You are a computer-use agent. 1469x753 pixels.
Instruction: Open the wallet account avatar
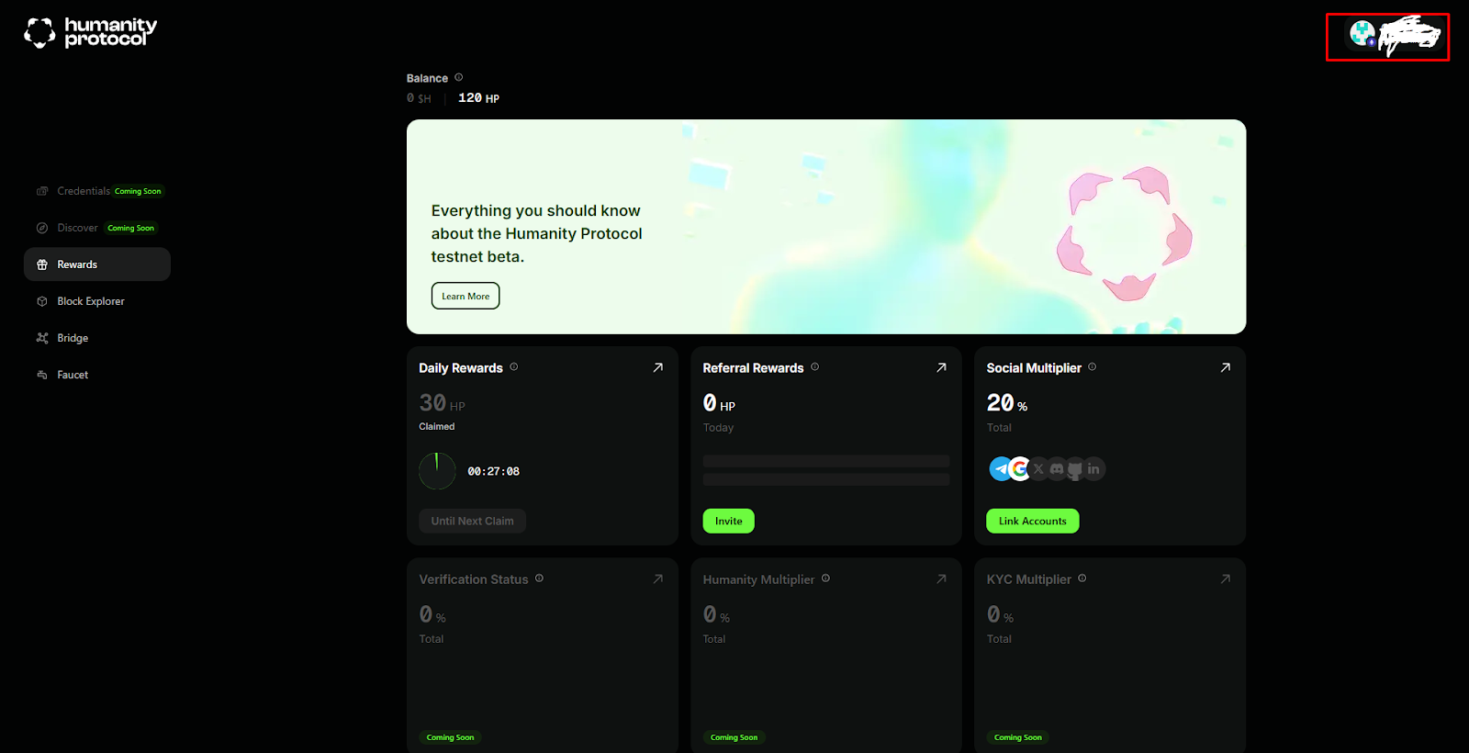pos(1362,34)
